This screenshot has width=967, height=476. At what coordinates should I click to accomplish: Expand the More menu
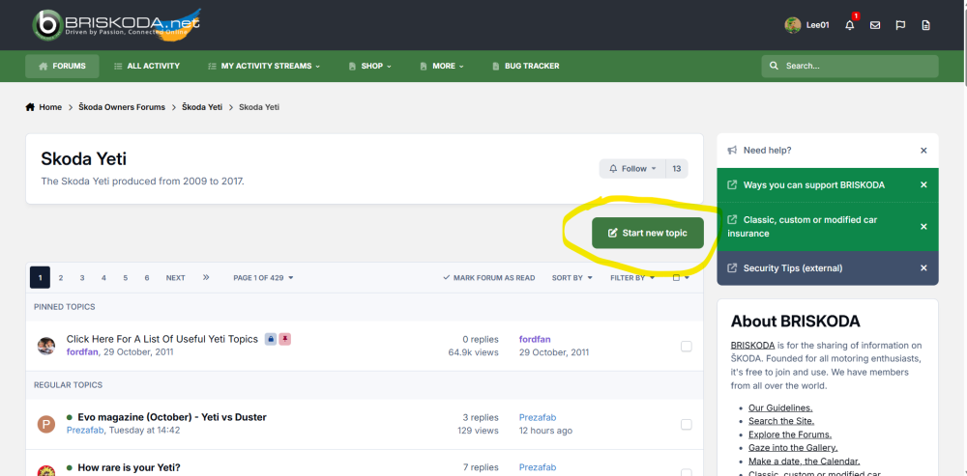442,66
